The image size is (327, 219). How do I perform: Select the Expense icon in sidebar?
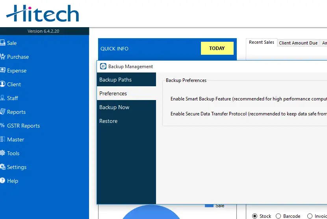[x=2, y=71]
